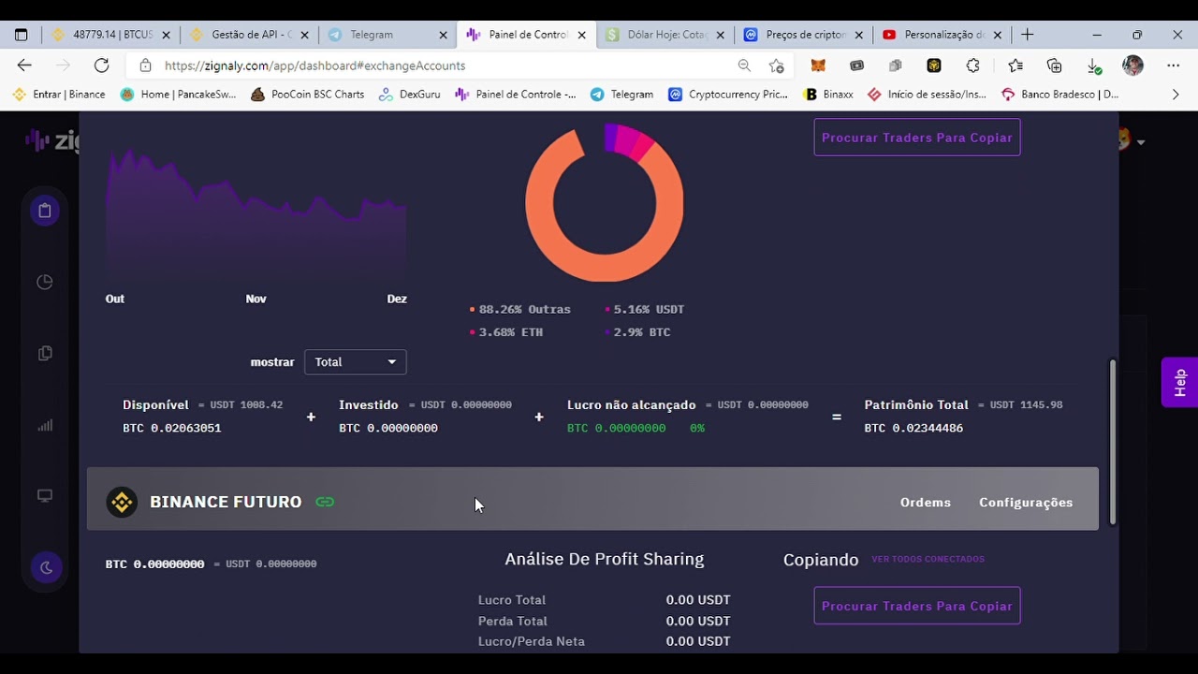This screenshot has height=674, width=1198.
Task: Show more bookmarks chevron
Action: [1176, 94]
